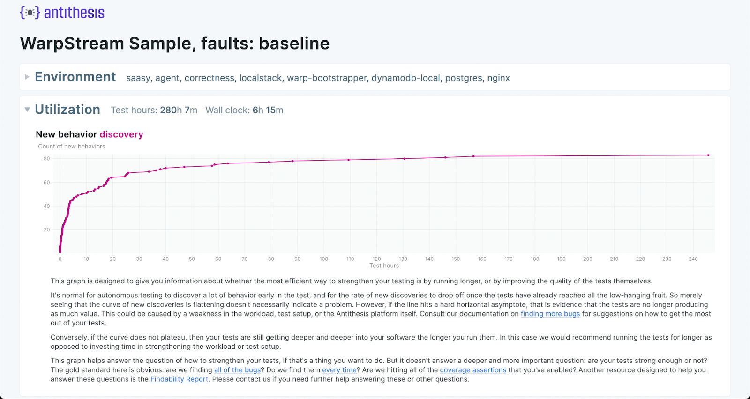Screen dimensions: 750x399
Task: Click the "Count of new behaviors" label
Action: pyautogui.click(x=71, y=146)
